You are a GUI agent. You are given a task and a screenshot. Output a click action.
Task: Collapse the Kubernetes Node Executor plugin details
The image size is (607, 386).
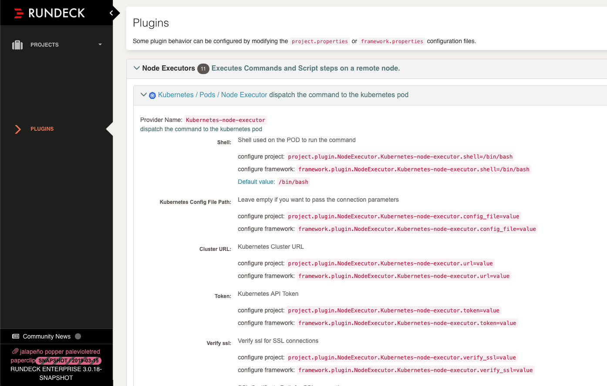click(x=144, y=95)
